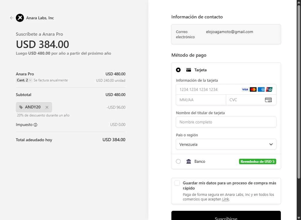Viewport: 301px width, 220px height.
Task: Click the American Express logo
Action: (261, 89)
